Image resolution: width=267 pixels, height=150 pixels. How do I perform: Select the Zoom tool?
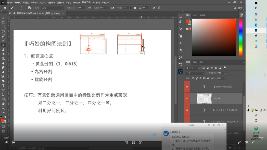[3, 108]
